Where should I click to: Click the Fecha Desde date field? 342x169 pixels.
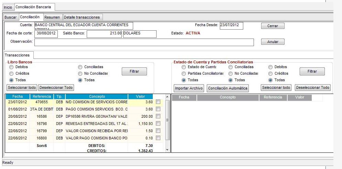(232, 26)
